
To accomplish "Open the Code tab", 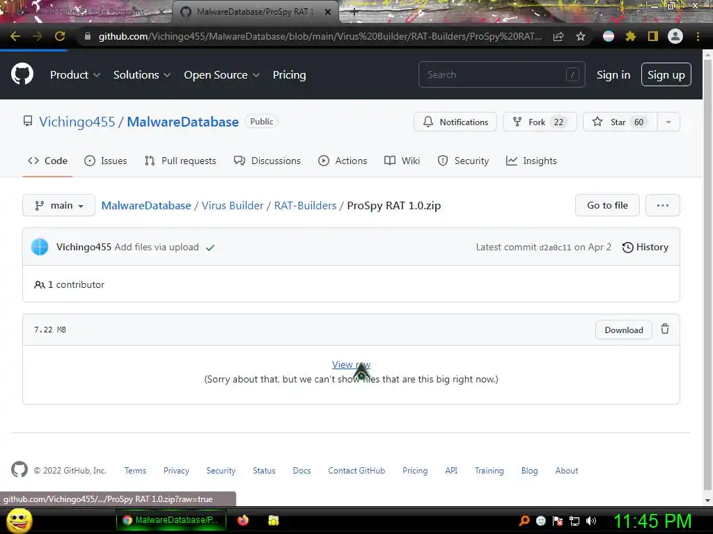I will pos(47,161).
